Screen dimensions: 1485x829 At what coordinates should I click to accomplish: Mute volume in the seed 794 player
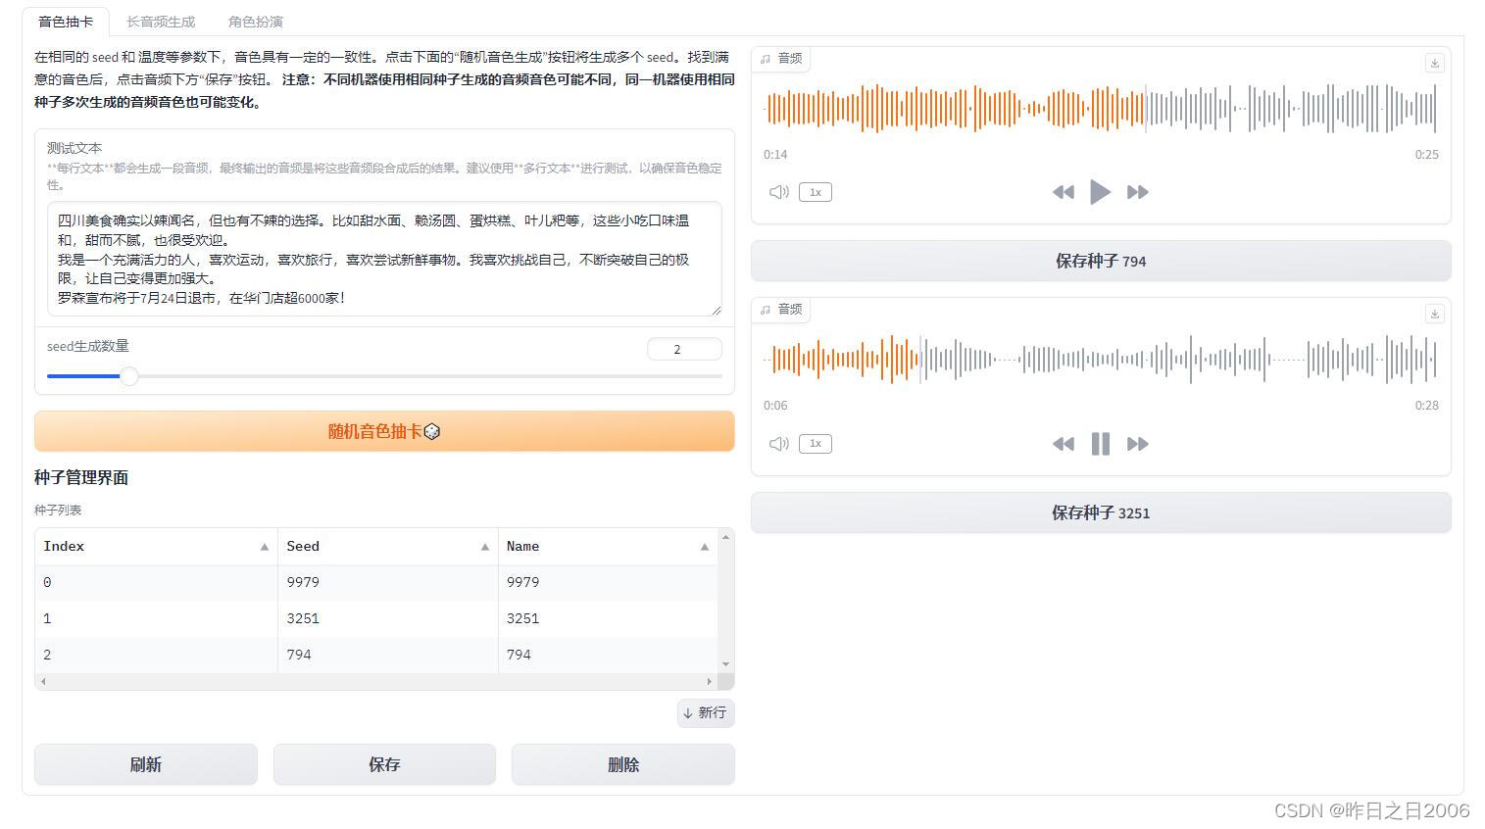pyautogui.click(x=779, y=192)
